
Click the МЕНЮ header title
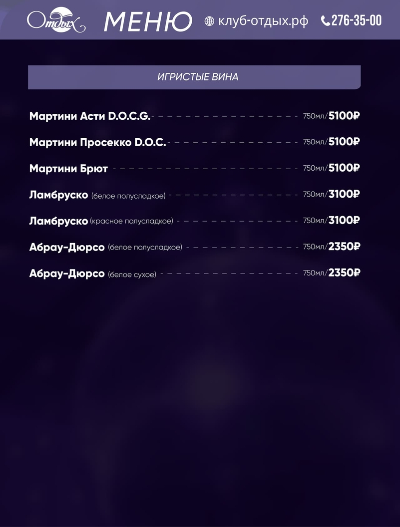coord(148,21)
